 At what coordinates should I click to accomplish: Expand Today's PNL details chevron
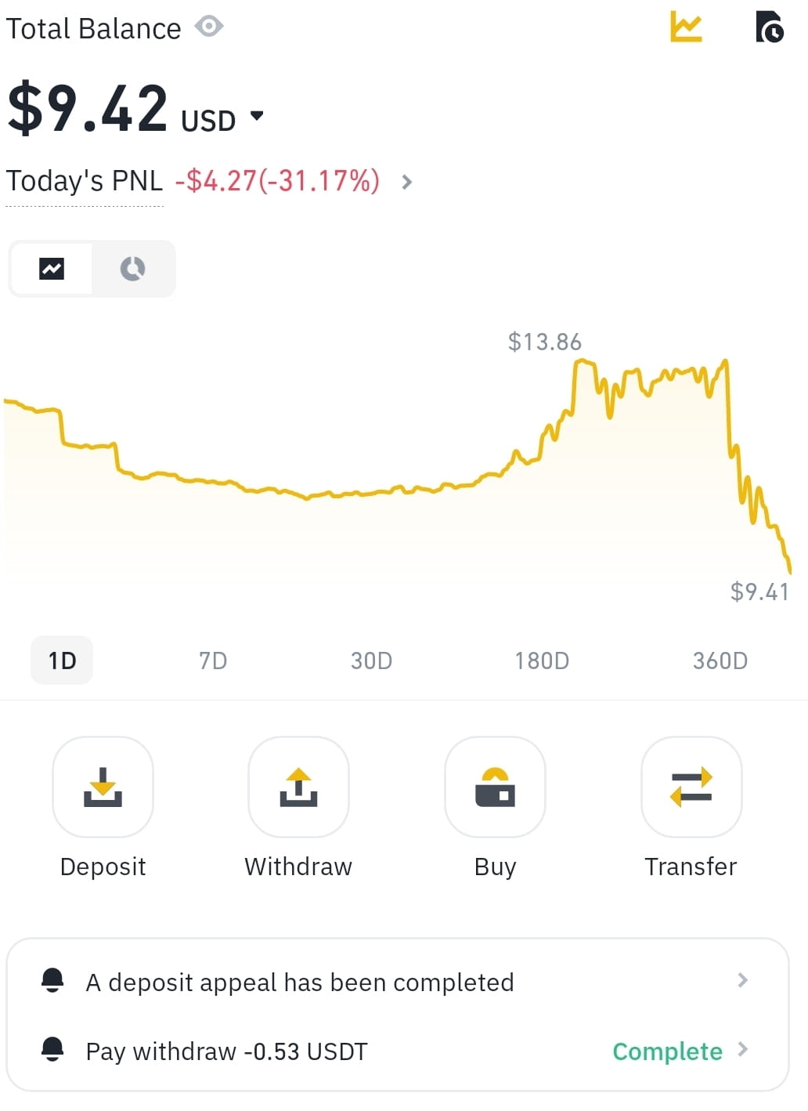point(406,182)
